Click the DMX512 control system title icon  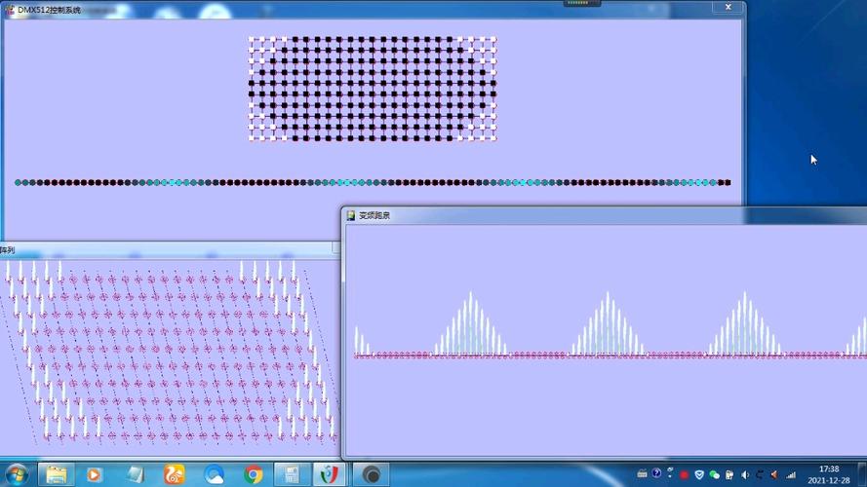(x=10, y=10)
